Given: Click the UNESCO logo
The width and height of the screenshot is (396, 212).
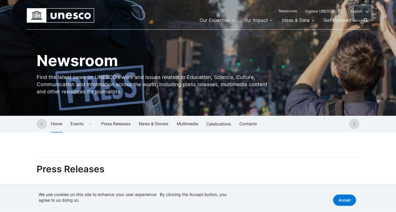Looking at the screenshot, I should coord(60,15).
